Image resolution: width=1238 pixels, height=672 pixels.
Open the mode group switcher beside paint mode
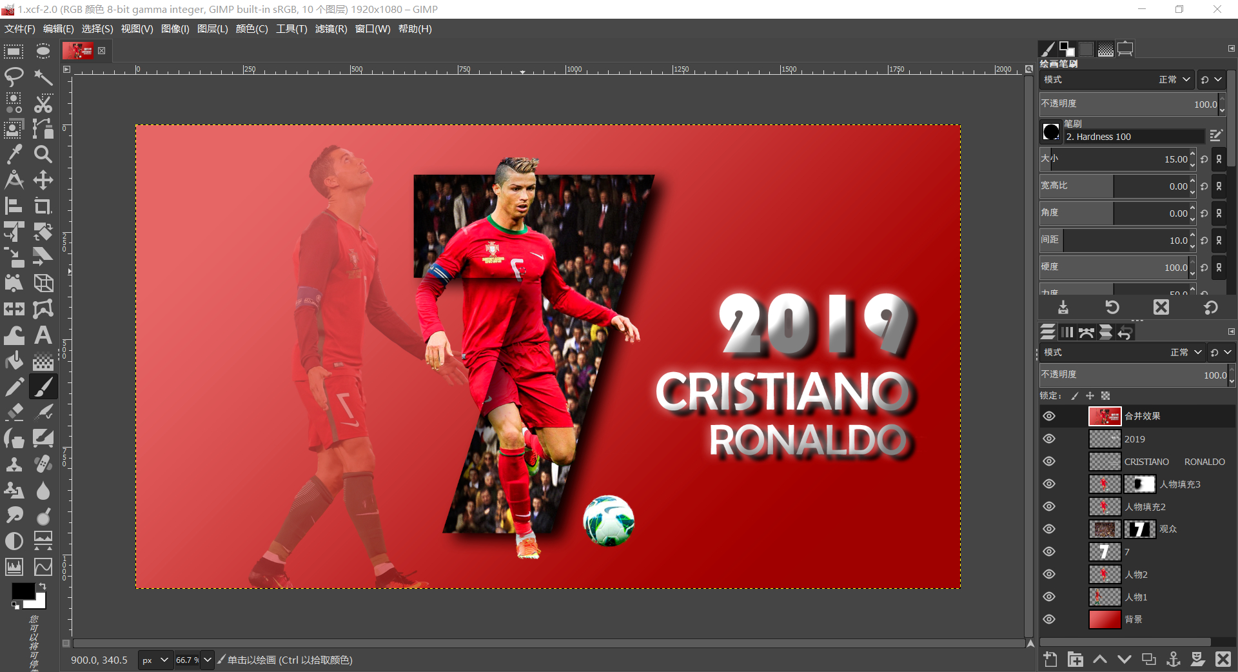coord(1211,79)
